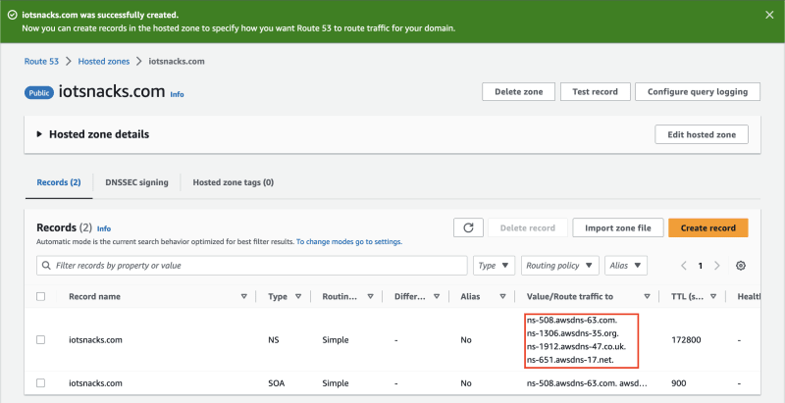The height and width of the screenshot is (403, 785).
Task: Click Import zone file button
Action: pos(618,228)
